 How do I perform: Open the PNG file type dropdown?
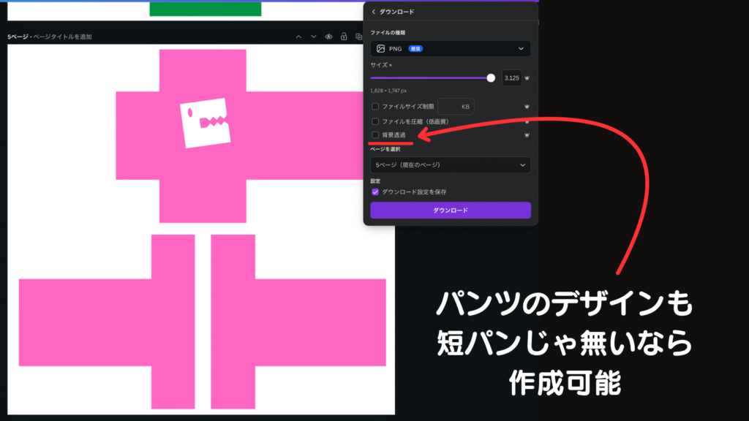click(450, 49)
